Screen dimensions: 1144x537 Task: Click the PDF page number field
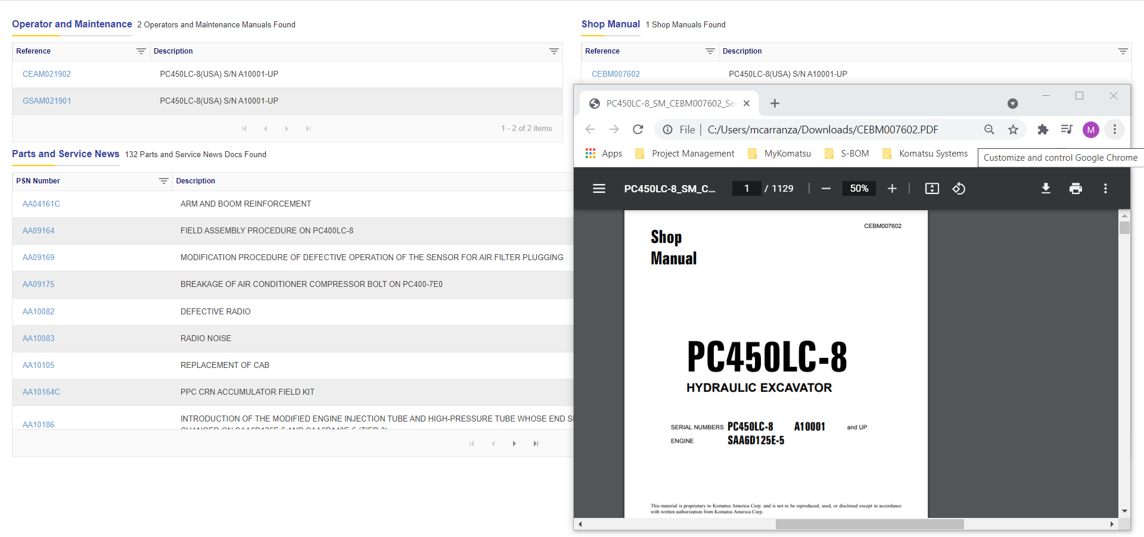[x=747, y=189]
